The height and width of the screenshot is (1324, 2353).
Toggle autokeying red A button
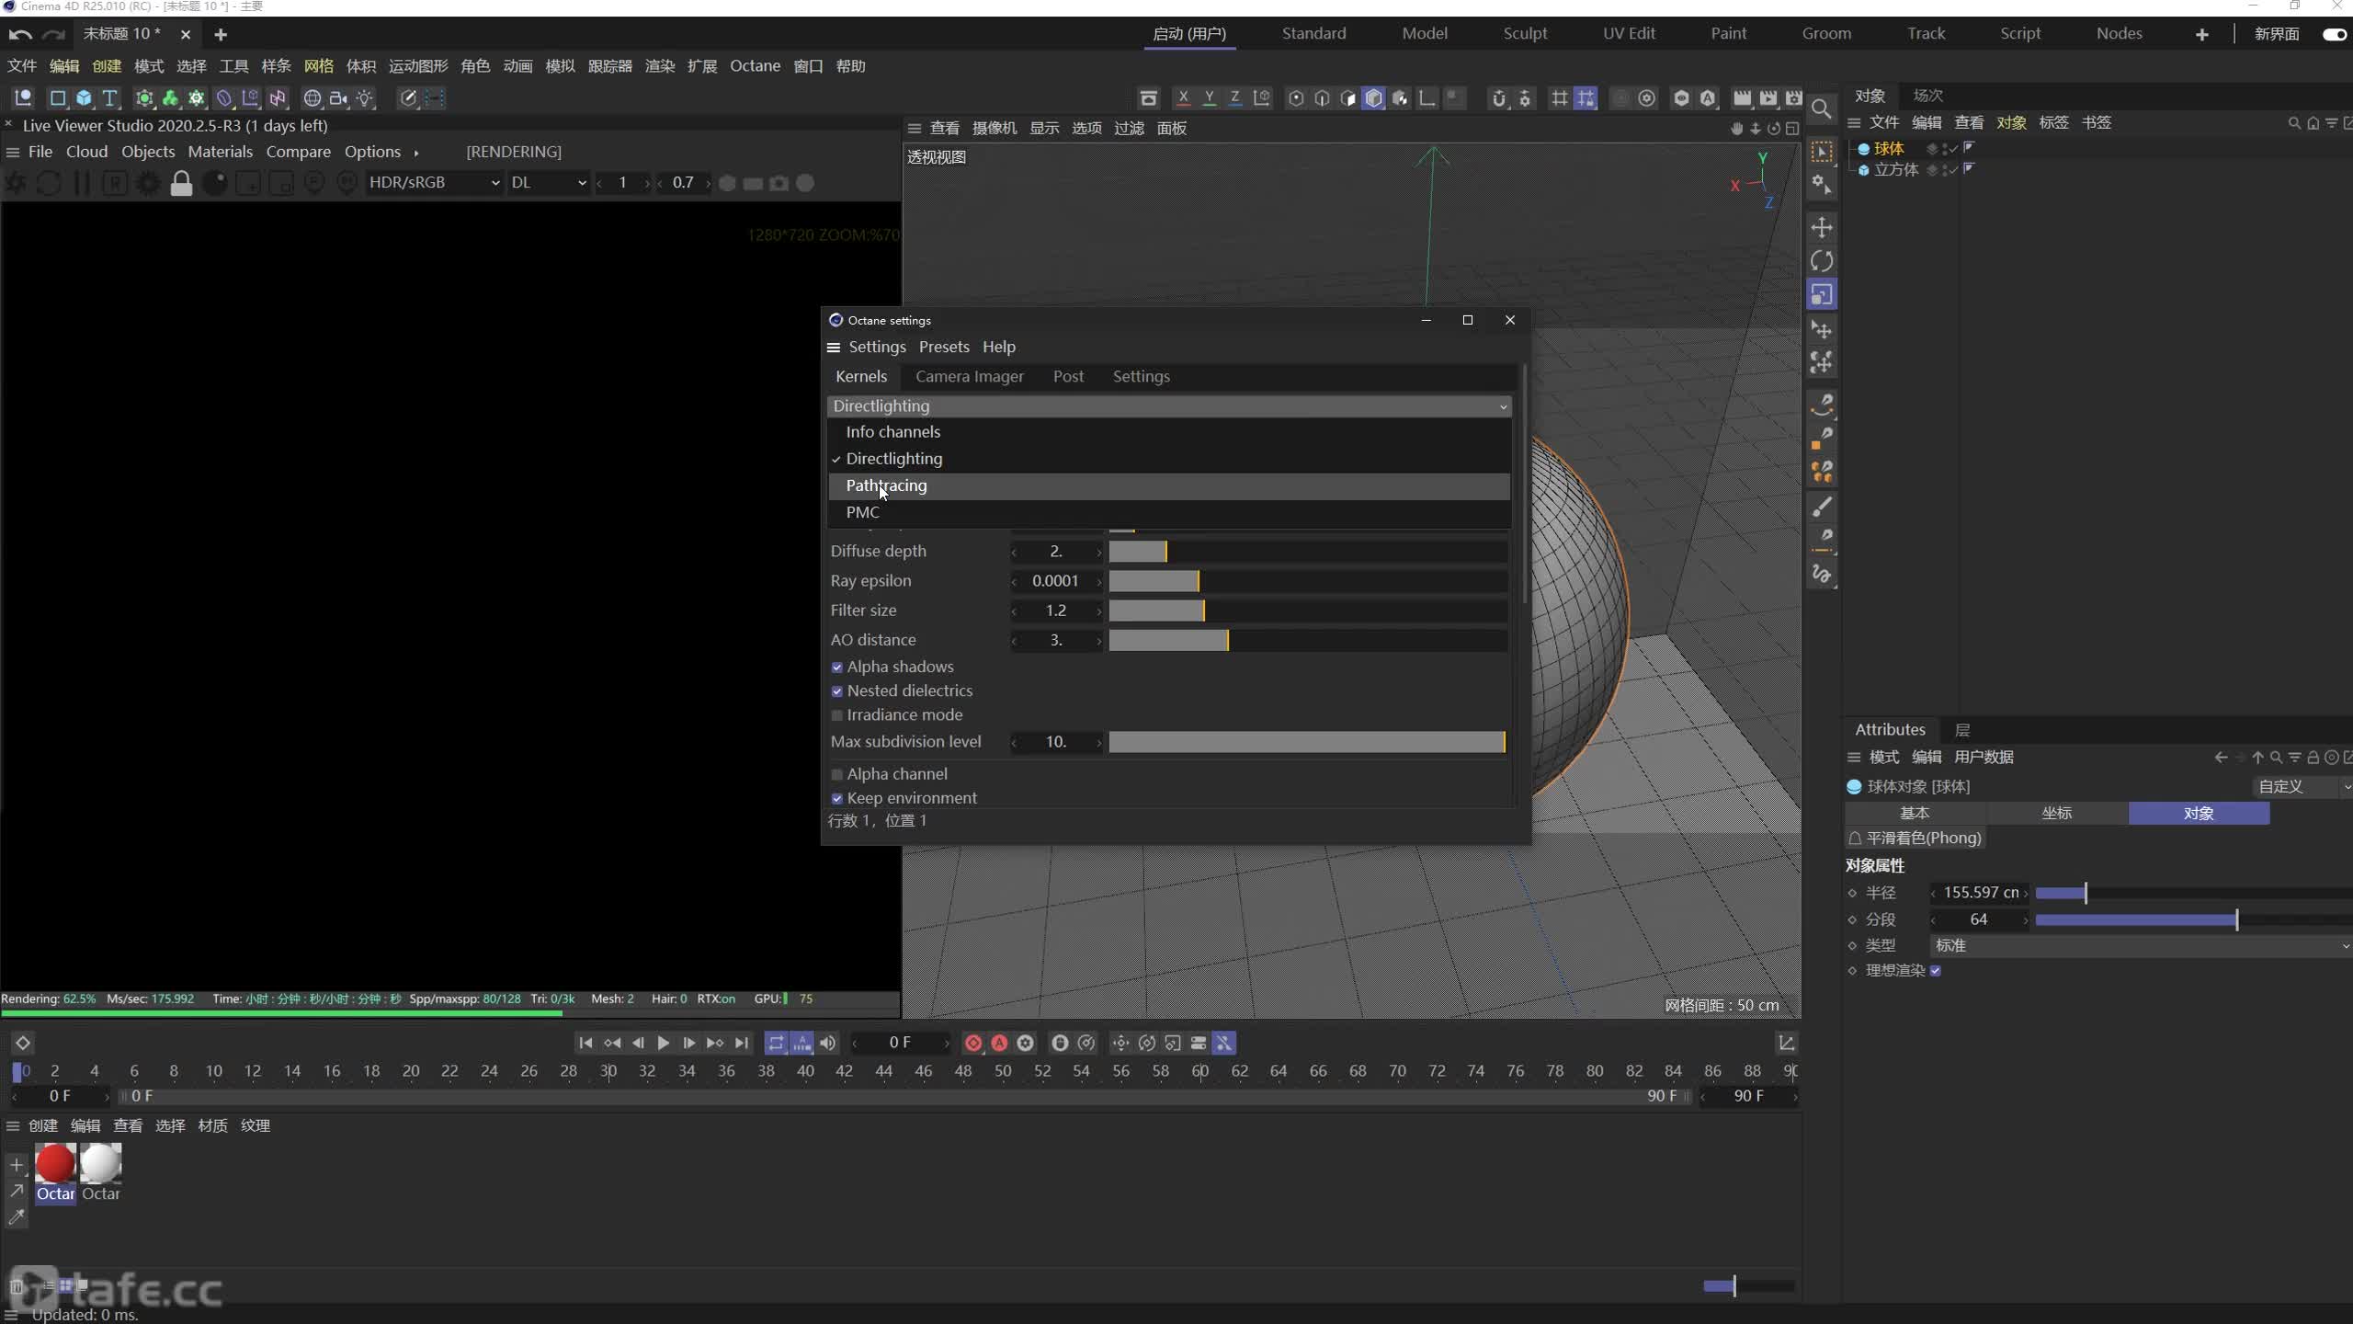999,1043
